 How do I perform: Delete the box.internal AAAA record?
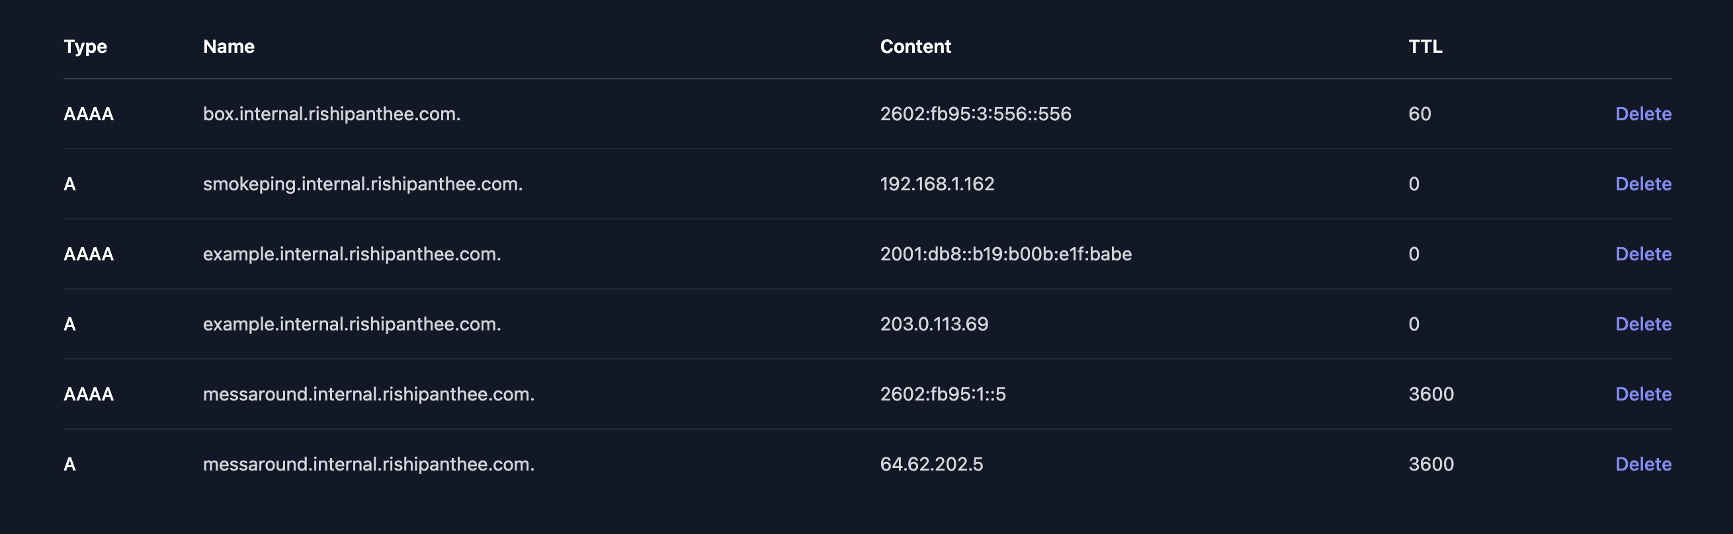[1643, 114]
